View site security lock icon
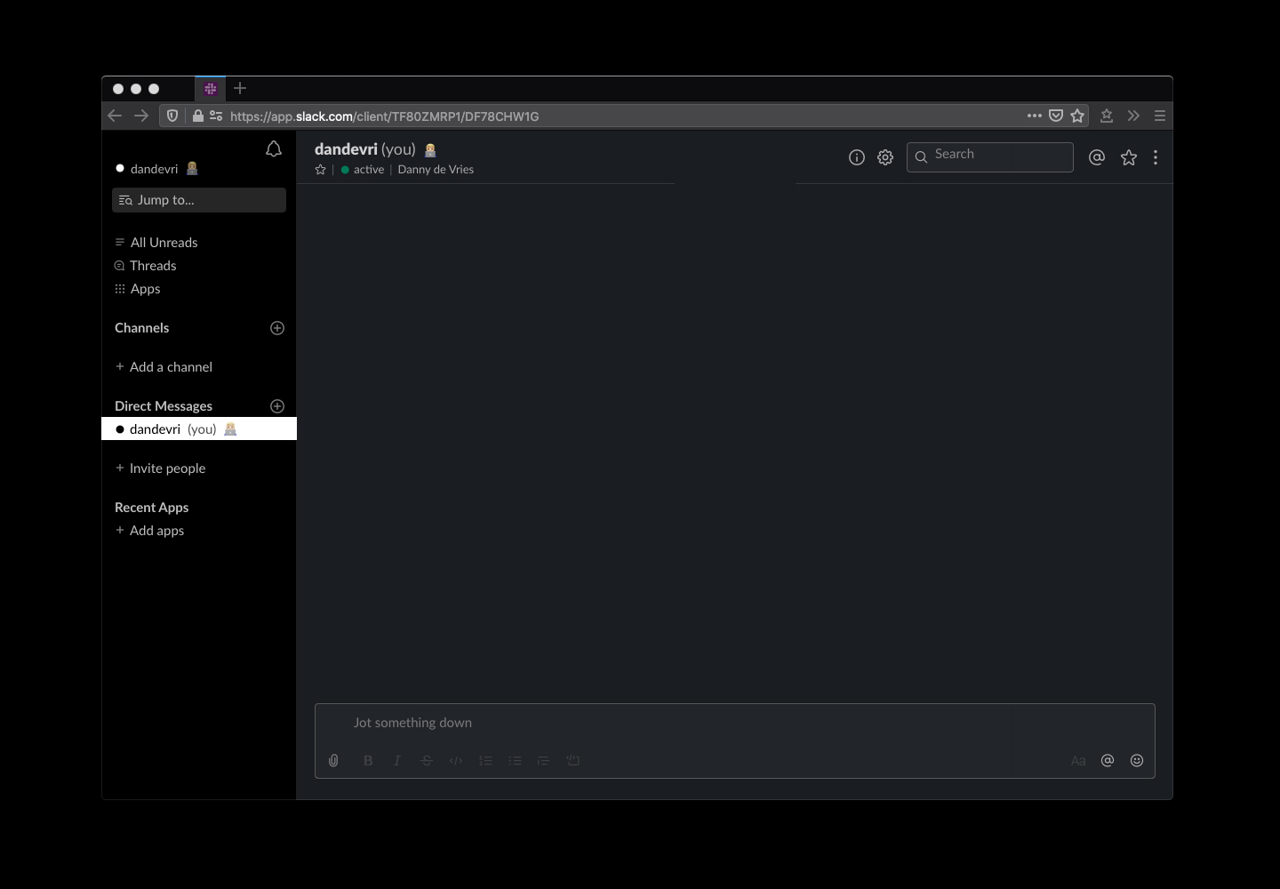Screen dimensions: 1280x889 point(198,116)
